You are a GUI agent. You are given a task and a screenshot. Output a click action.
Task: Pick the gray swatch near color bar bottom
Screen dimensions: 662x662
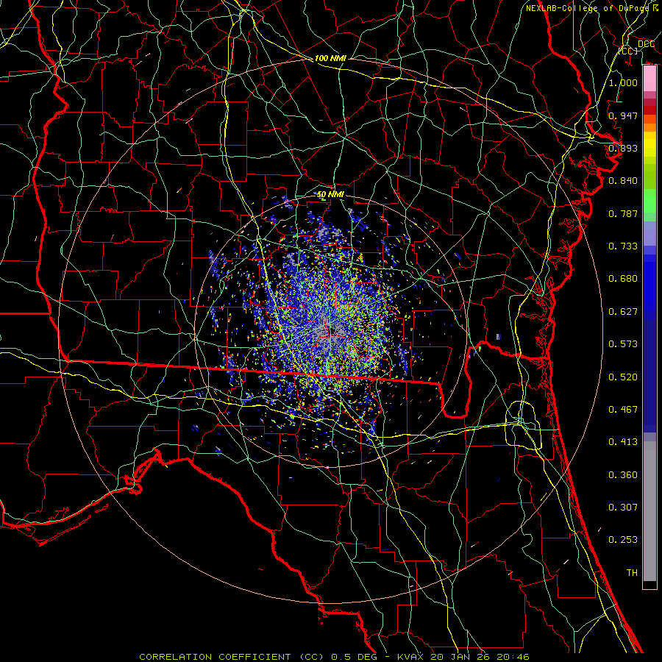pos(649,511)
